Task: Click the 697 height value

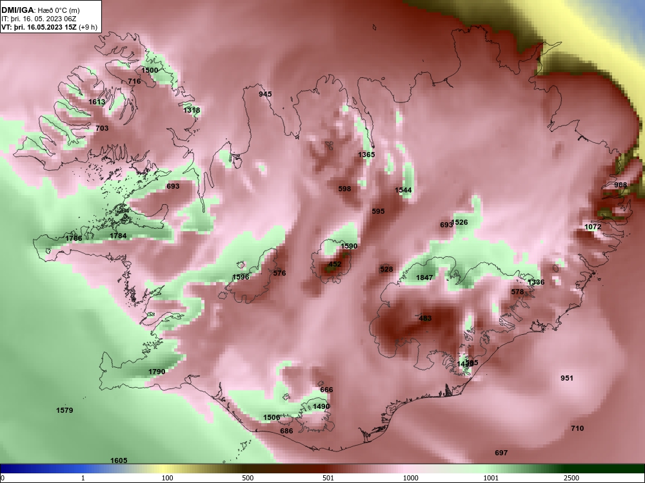Action: tap(501, 453)
